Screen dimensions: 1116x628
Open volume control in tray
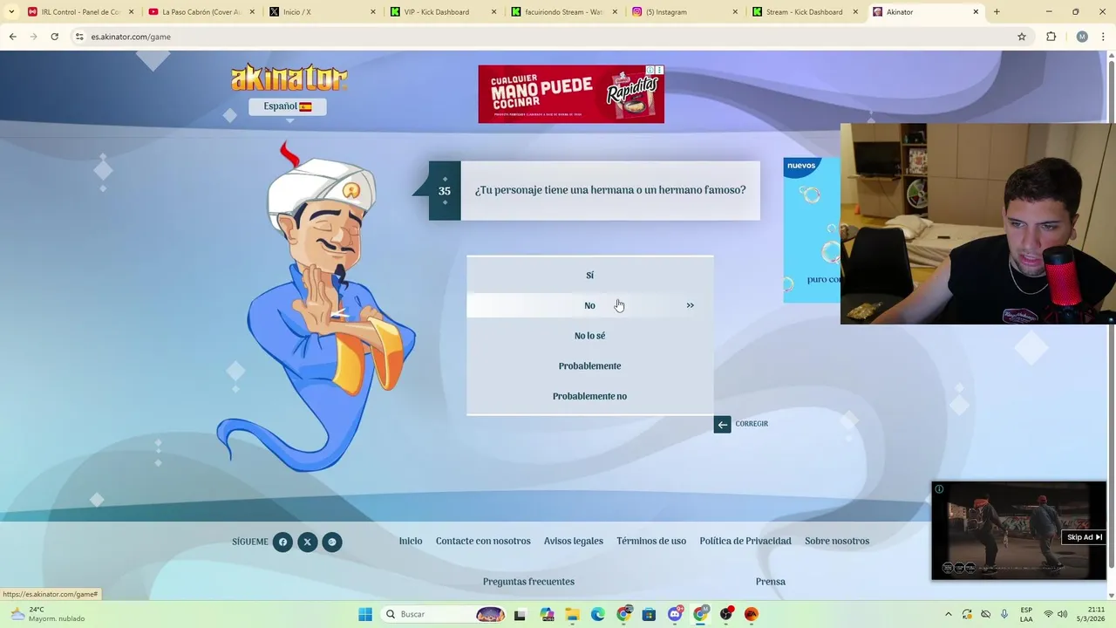point(1062,614)
